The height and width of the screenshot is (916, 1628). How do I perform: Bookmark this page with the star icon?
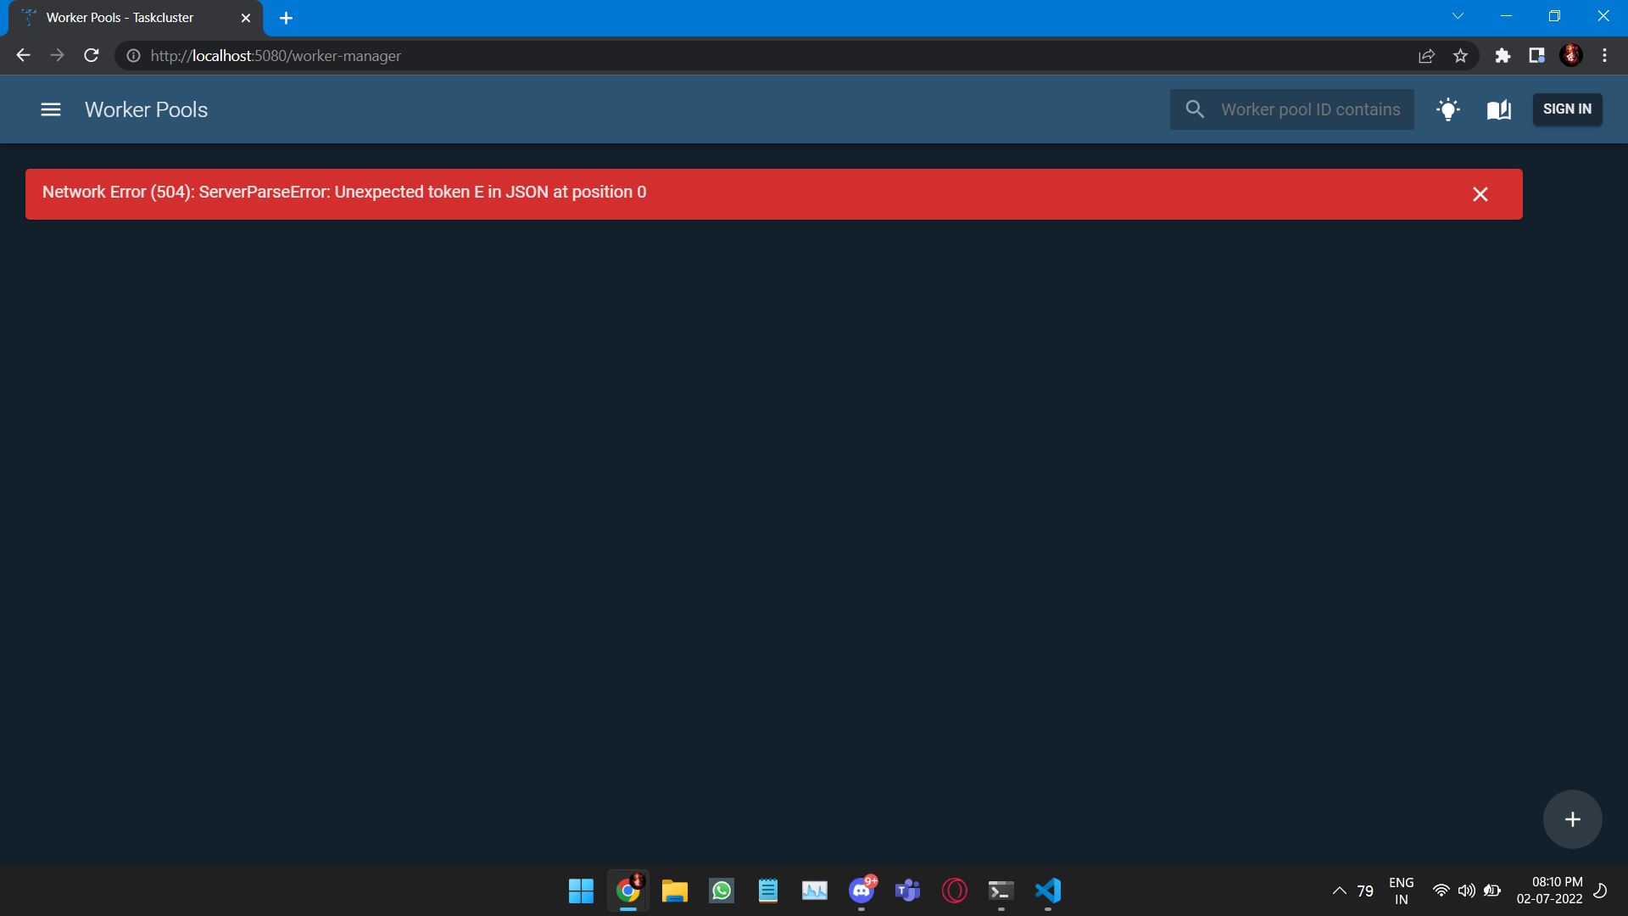click(1461, 55)
